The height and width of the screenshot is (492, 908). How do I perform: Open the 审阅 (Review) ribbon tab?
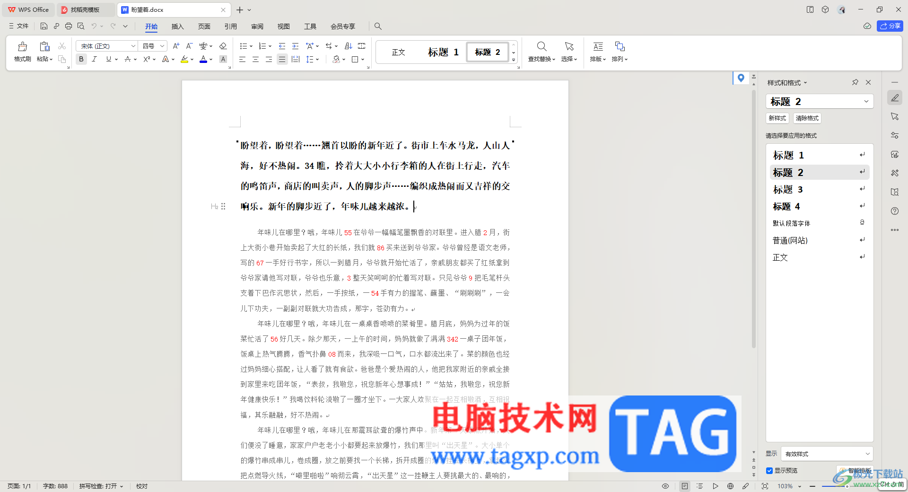257,26
